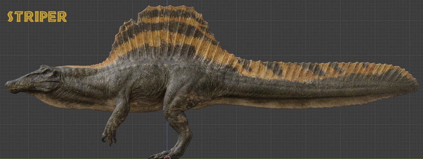Screen dimensions: 423x159
Task: Select the Spinosaurus reference image
Action: pos(212,82)
